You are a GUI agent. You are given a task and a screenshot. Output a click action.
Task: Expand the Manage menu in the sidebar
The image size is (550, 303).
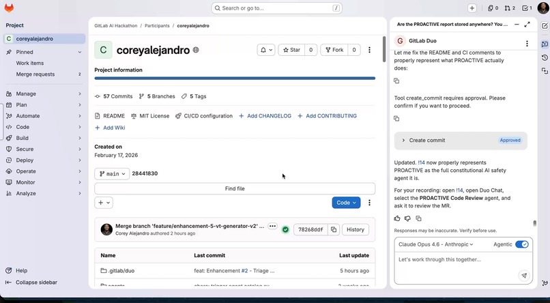click(x=44, y=93)
